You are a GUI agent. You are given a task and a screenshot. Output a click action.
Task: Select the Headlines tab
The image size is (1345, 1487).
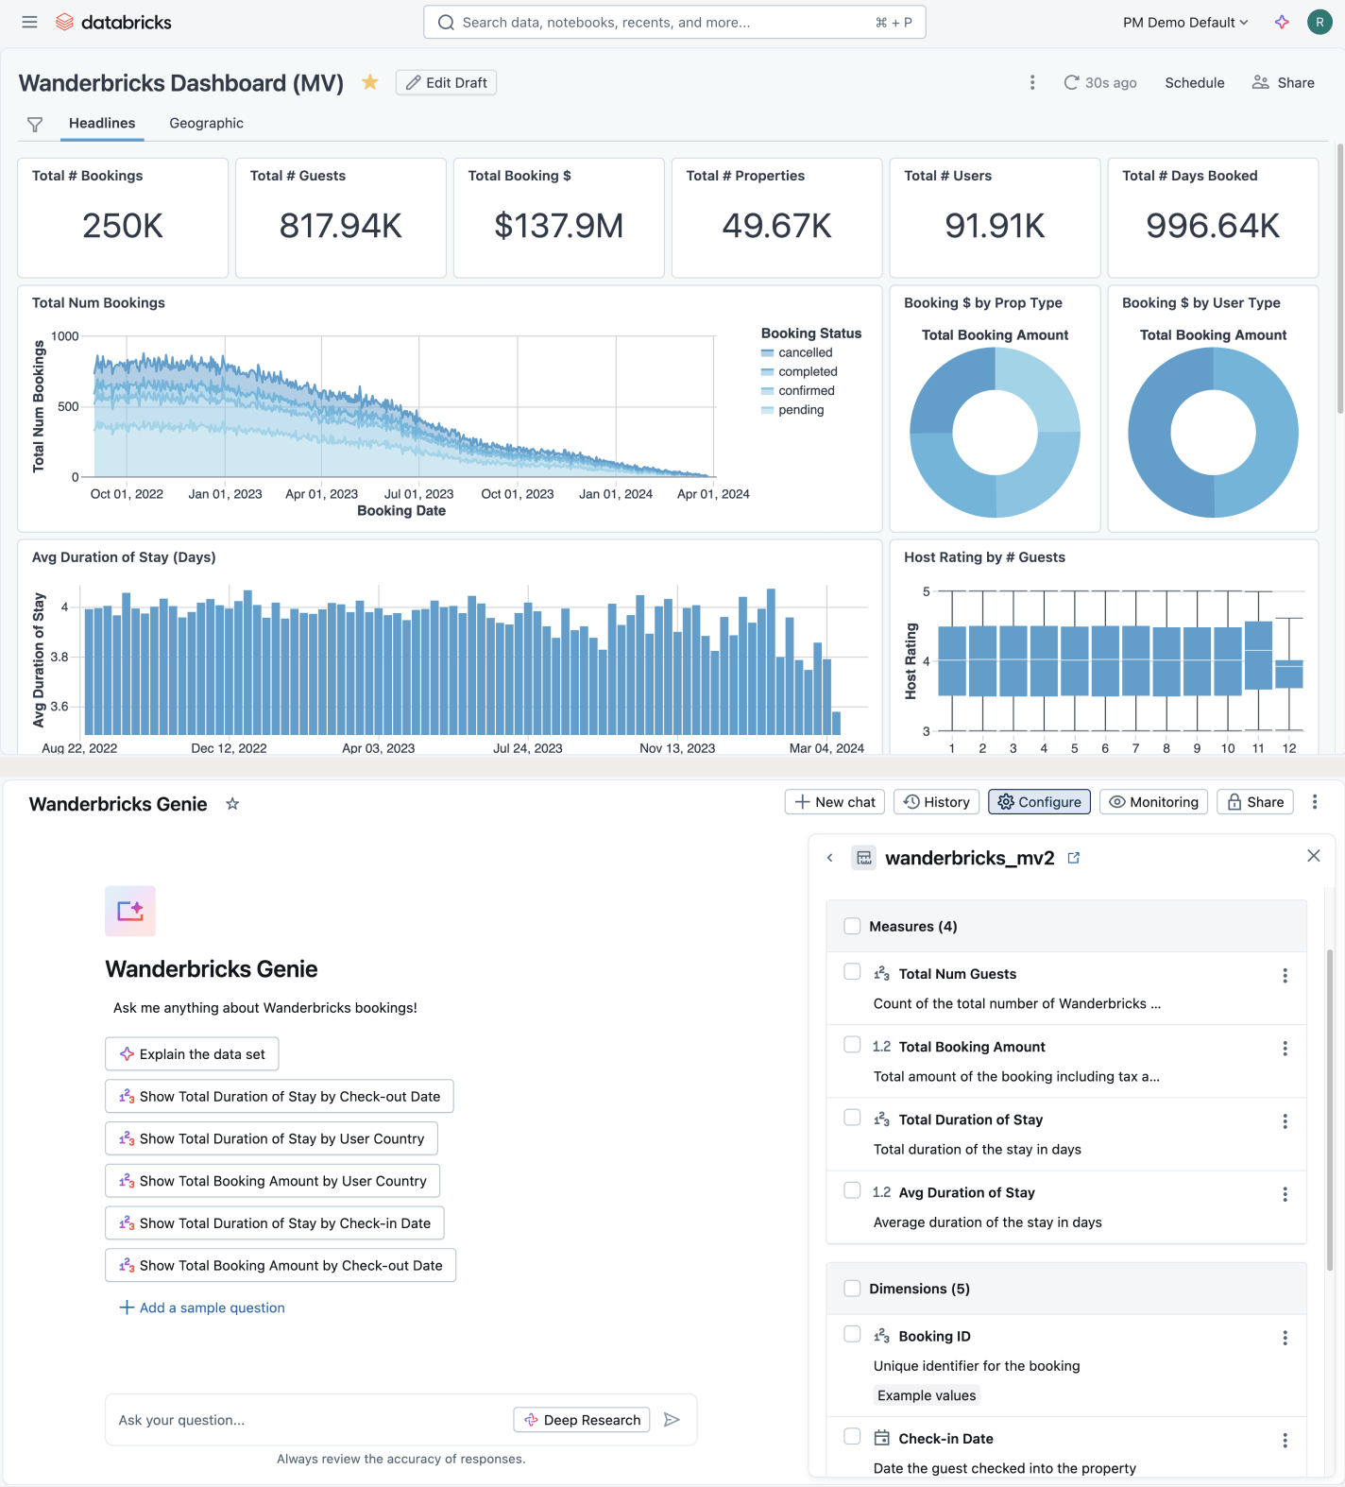[102, 123]
